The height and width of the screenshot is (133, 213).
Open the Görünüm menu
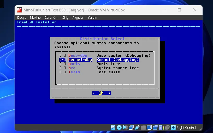pyautogui.click(x=51, y=18)
